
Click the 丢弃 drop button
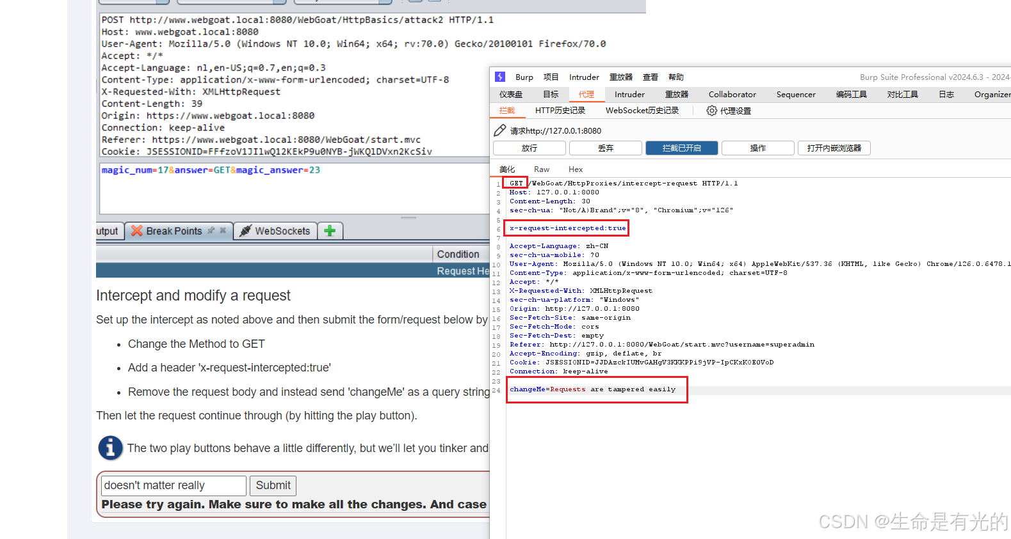click(606, 148)
